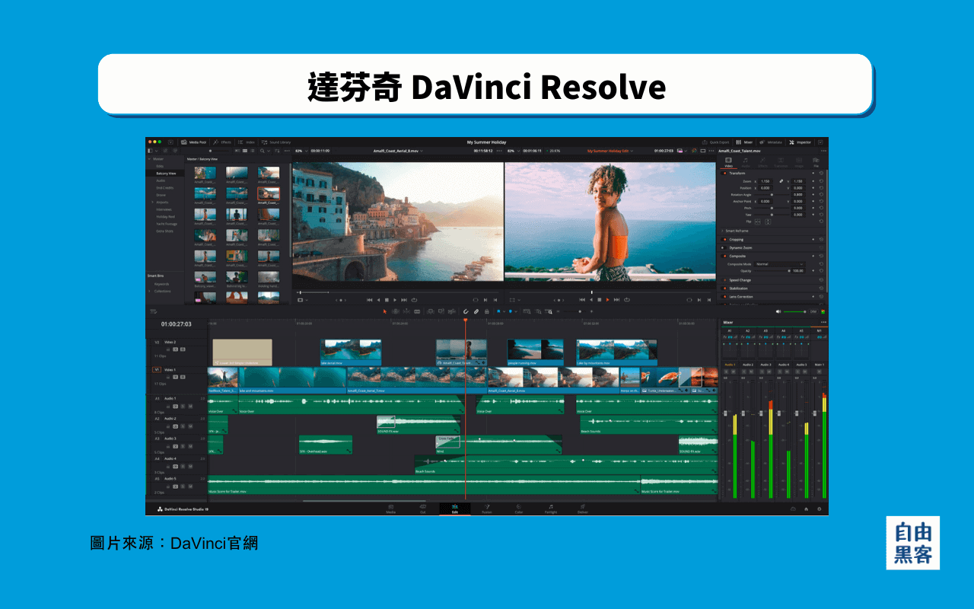Toggle the Cropping enable switch
974x609 pixels.
coord(724,239)
